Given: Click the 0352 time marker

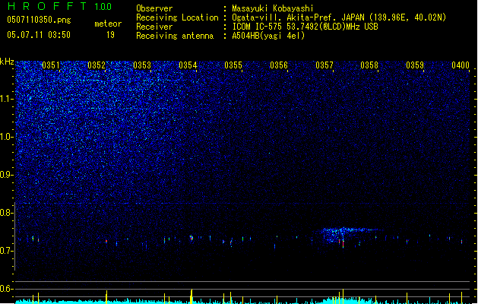Looking at the screenshot, I should point(97,65).
